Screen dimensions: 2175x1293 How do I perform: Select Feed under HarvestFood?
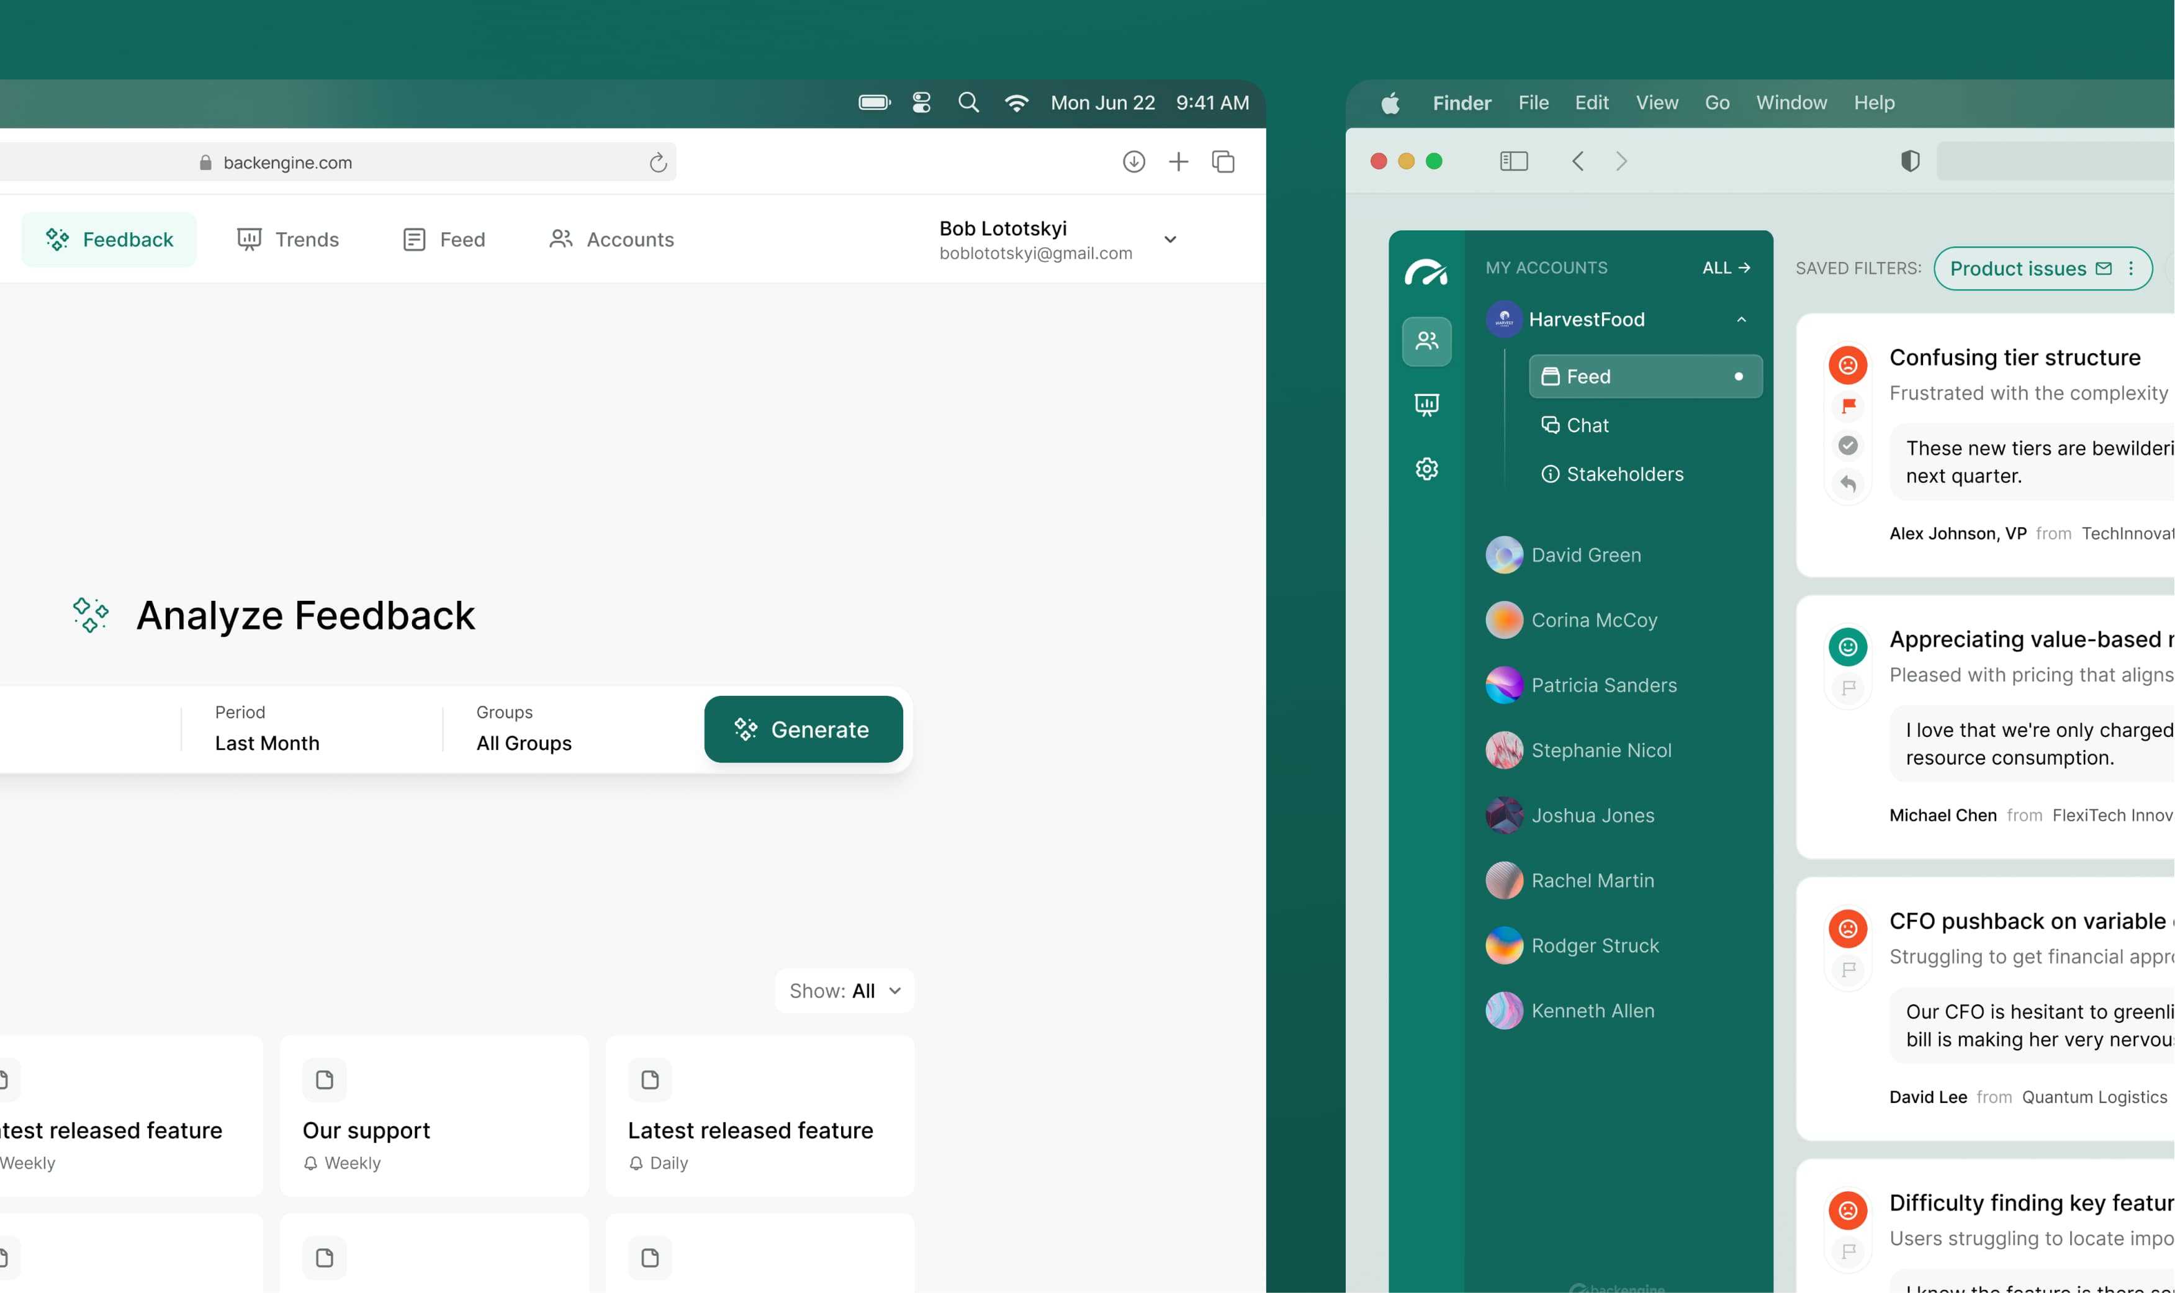1646,376
